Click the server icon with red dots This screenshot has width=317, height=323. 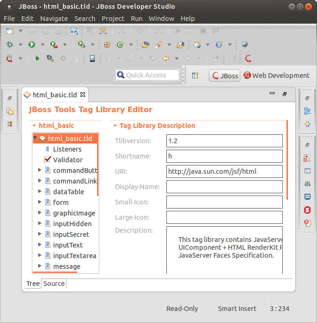[9, 58]
